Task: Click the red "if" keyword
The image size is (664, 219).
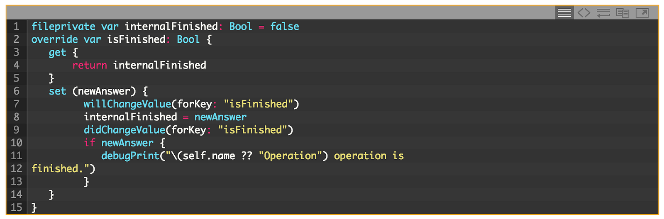Action: point(89,143)
